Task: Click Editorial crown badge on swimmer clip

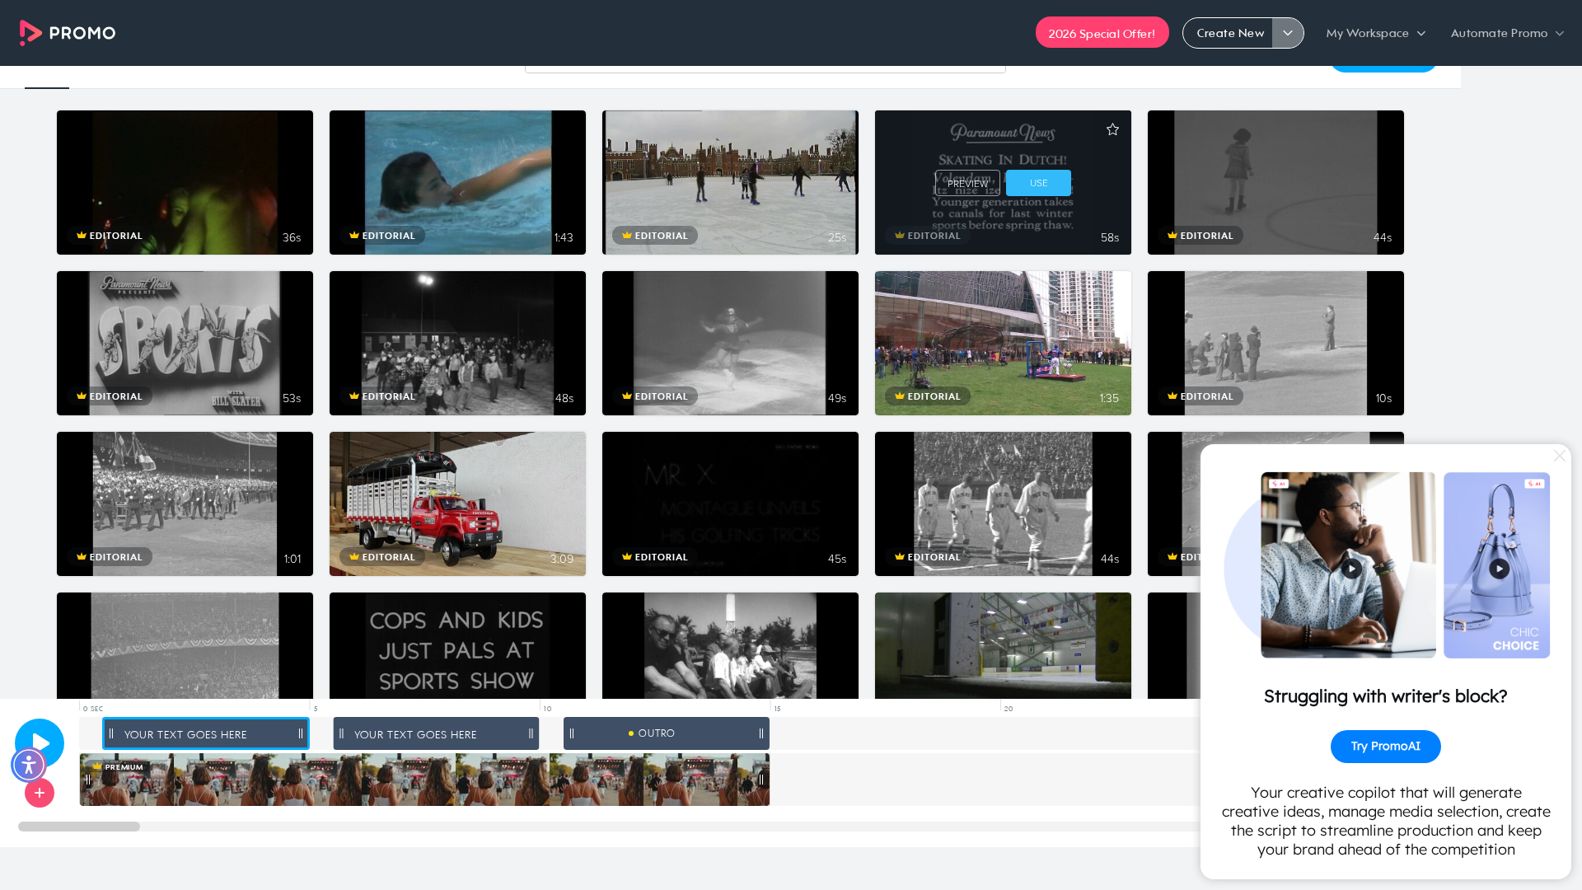Action: coord(381,236)
